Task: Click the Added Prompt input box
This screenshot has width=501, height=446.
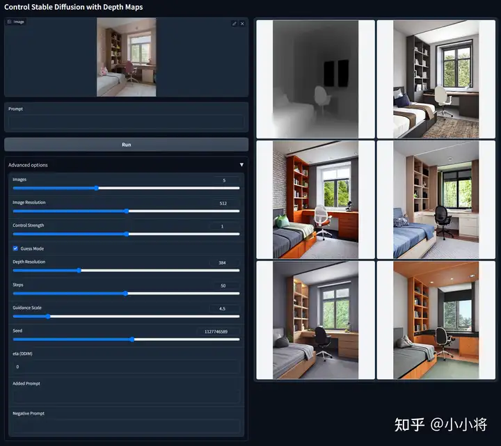Action: (126, 396)
